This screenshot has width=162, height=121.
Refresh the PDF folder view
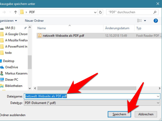coord(101,12)
